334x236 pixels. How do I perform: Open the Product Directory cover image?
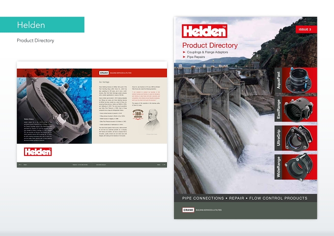click(x=246, y=118)
